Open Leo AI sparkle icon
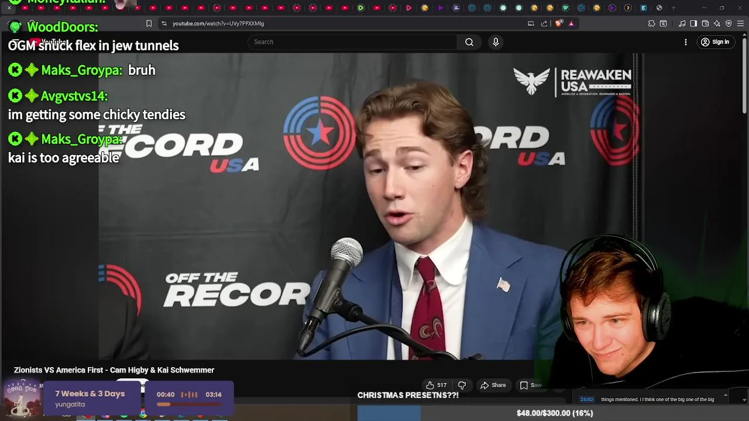The image size is (749, 421). [x=717, y=23]
